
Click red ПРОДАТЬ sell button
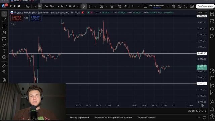(x=16, y=18)
